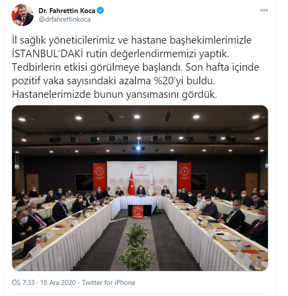
Task: Click Dr. Fahrettin Koca's profile avatar
Action: 23,15
